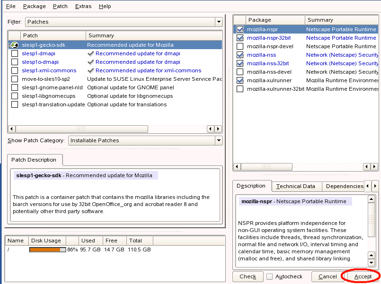Check the slesp1-gnome-panel-nld patch checkbox

pos(15,87)
